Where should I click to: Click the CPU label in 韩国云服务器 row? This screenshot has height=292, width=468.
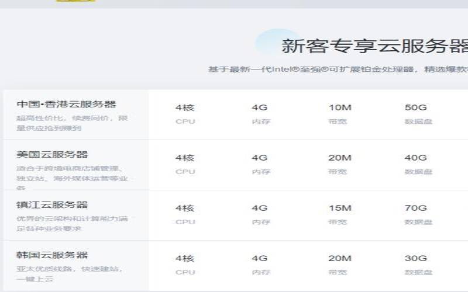[x=185, y=273]
